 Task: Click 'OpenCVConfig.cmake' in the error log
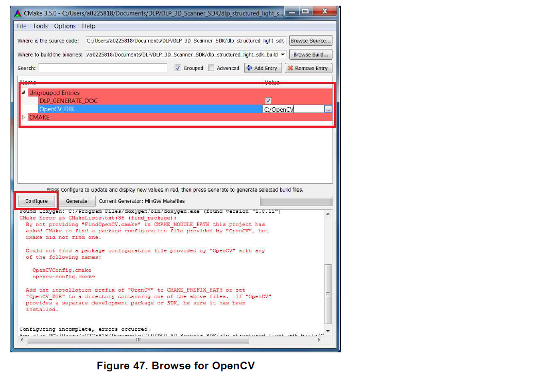click(62, 270)
